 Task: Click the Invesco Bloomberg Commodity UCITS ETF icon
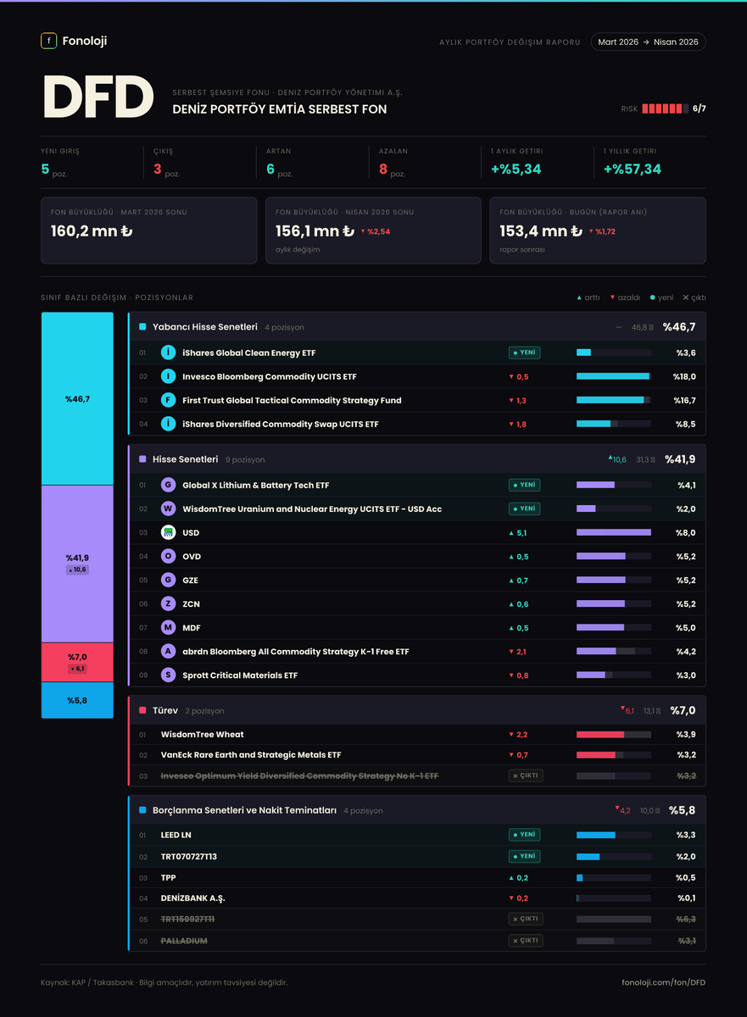[169, 376]
